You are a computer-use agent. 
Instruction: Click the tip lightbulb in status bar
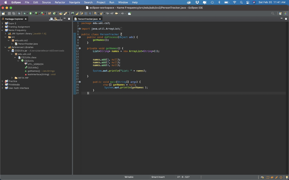(287, 177)
